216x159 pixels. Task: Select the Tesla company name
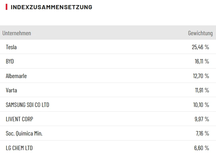pyautogui.click(x=11, y=47)
